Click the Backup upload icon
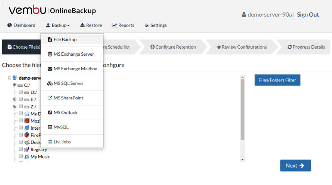This screenshot has width=332, height=185. pyautogui.click(x=48, y=25)
